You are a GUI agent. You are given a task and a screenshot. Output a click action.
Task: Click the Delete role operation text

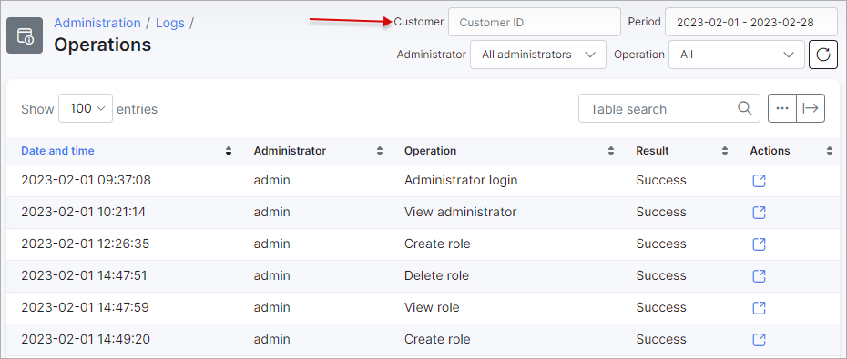pyautogui.click(x=436, y=275)
